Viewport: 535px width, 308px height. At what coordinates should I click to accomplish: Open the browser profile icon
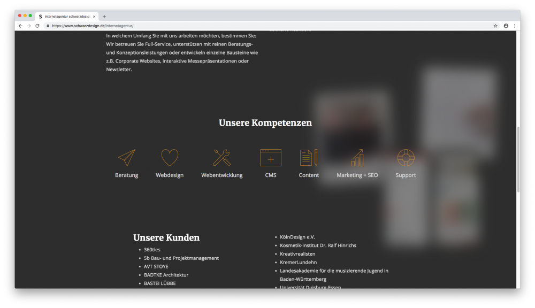pos(506,25)
